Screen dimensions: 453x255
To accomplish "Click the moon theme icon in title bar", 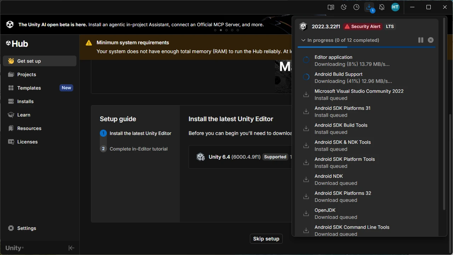I will (344, 7).
